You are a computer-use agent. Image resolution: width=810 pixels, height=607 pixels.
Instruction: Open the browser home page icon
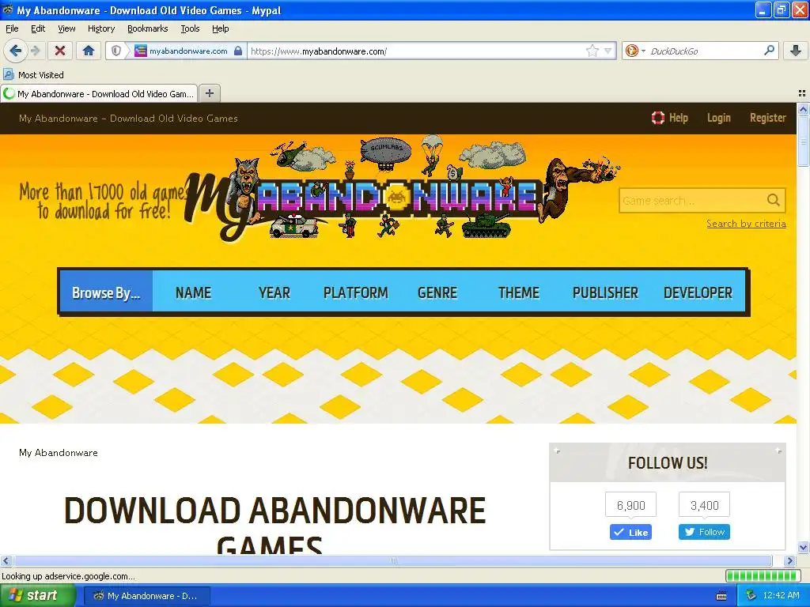click(x=89, y=51)
